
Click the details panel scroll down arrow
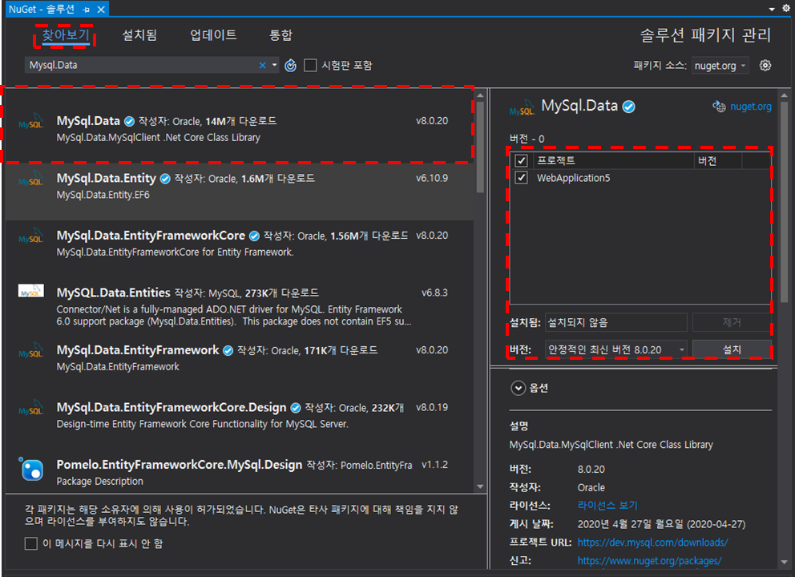click(785, 562)
